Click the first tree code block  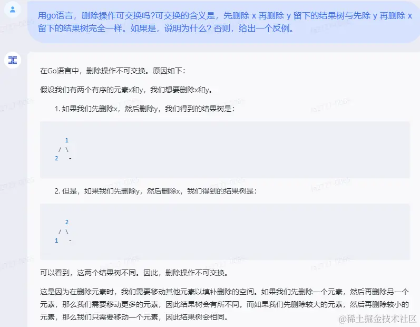pos(224,150)
